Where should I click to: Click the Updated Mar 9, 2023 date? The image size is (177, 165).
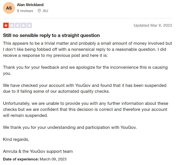tap(153, 25)
